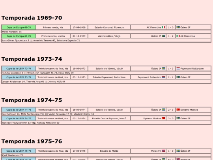Click the Sweden flag in the 03-10-1973 match row

point(178,77)
